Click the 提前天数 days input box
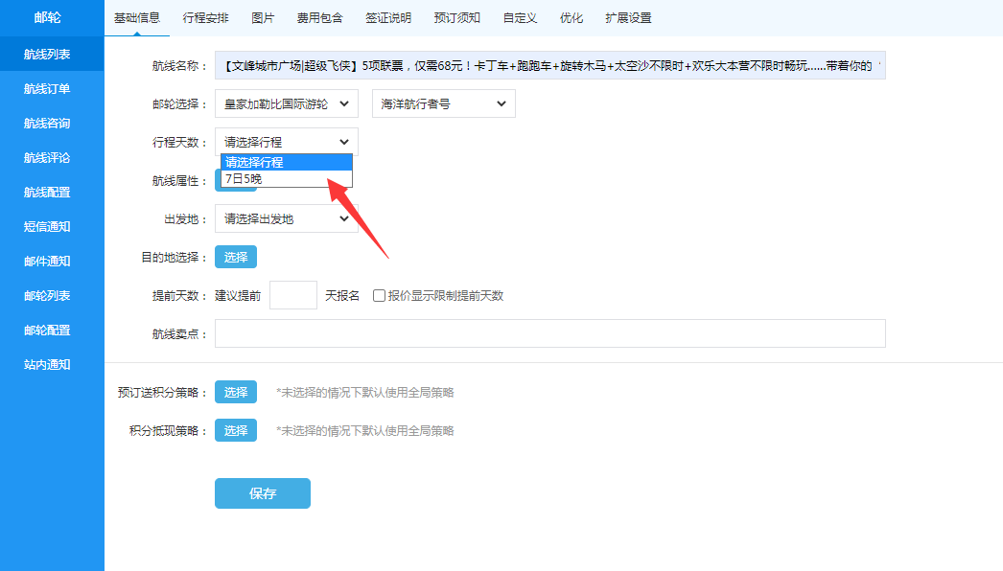This screenshot has width=1003, height=571. click(292, 295)
